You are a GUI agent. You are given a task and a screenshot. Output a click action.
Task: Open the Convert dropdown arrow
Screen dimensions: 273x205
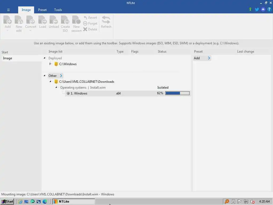(x=30, y=31)
